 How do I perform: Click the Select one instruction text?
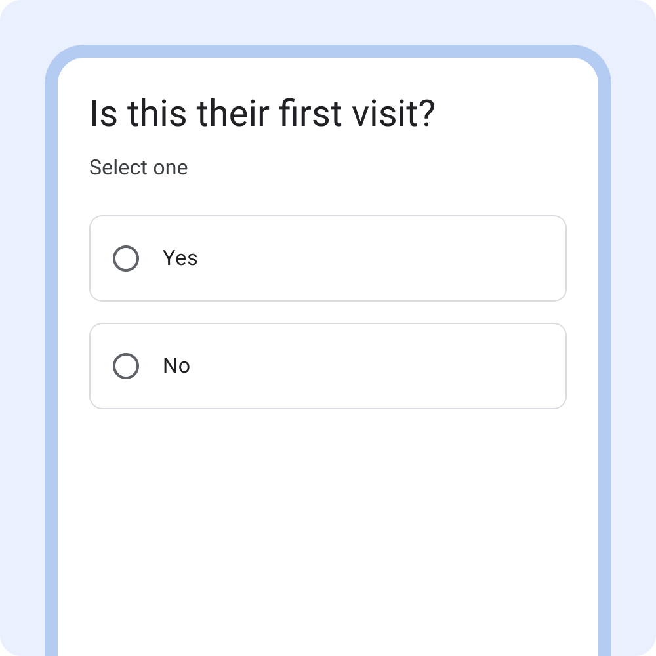138,167
